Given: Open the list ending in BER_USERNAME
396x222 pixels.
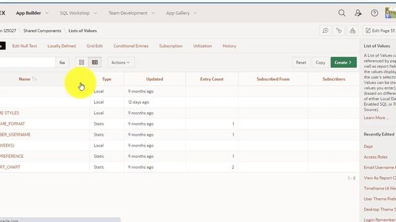Looking at the screenshot, I should (15, 134).
